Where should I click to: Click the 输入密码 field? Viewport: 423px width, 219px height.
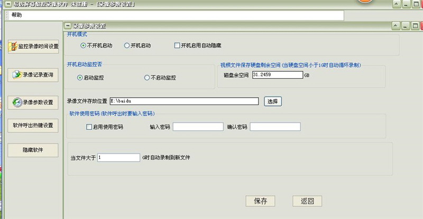[x=198, y=127]
